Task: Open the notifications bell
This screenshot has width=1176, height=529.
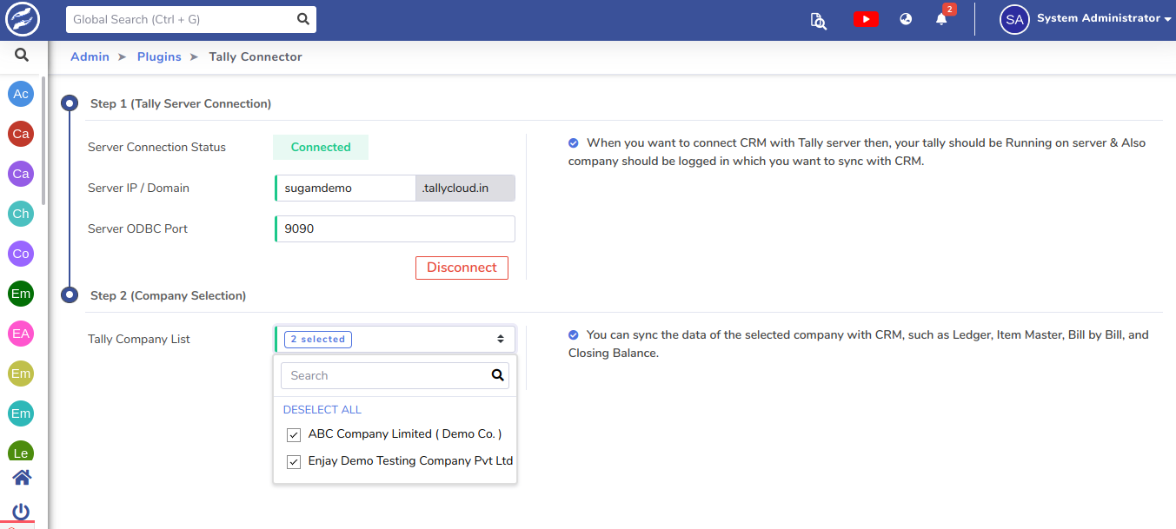Action: coord(942,18)
